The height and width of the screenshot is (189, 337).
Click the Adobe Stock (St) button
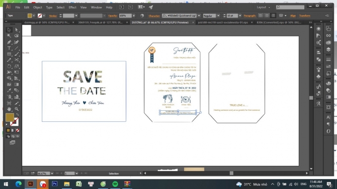click(x=130, y=7)
